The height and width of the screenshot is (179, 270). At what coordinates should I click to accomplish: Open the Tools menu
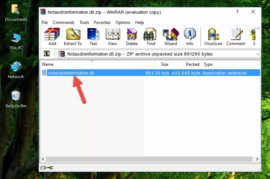pos(84,23)
